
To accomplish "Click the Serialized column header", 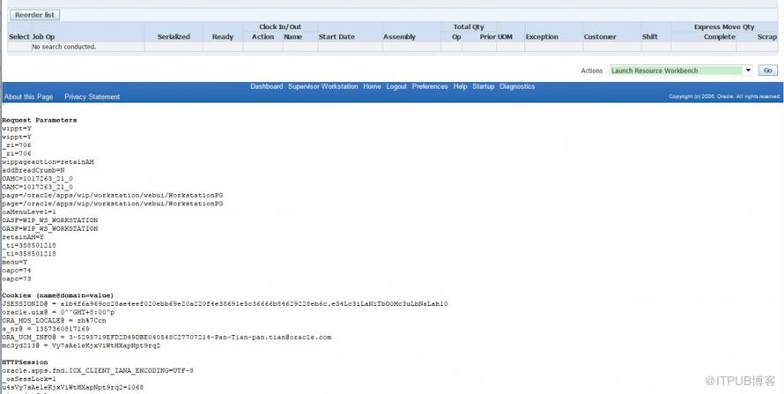I will pyautogui.click(x=174, y=37).
